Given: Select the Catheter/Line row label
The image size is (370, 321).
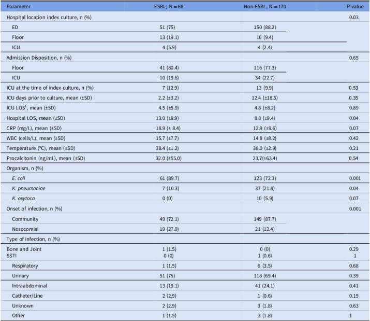Looking at the screenshot, I should coord(27,296).
